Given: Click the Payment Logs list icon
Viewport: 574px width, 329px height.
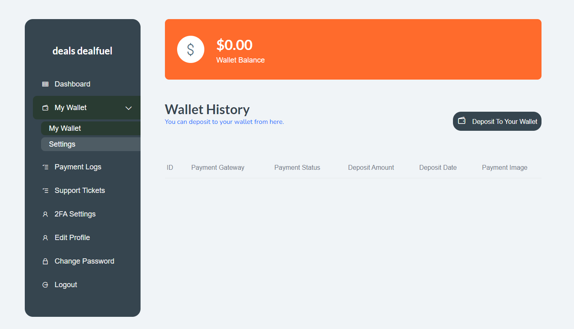Looking at the screenshot, I should click(x=45, y=167).
